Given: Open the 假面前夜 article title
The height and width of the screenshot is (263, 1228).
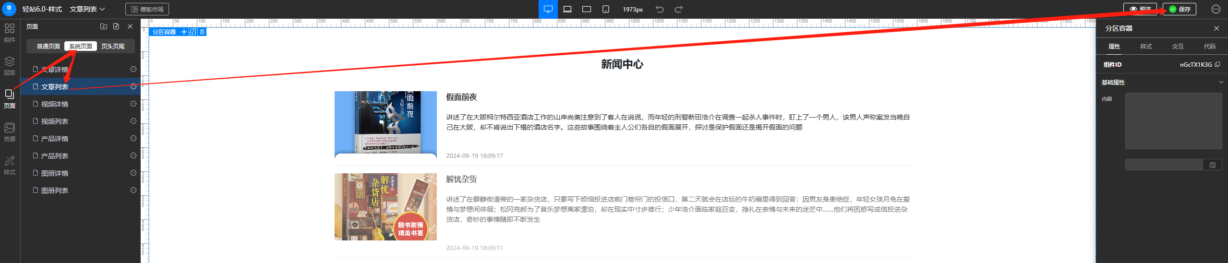Looking at the screenshot, I should click(x=461, y=97).
